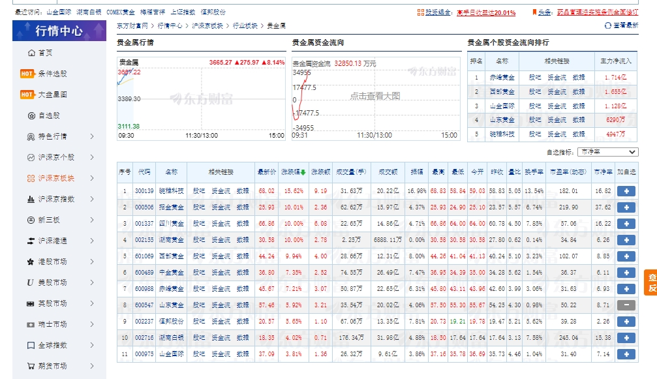The image size is (657, 379).
Task: Open 资金流 link for 西部黄金 in ranking
Action: pyautogui.click(x=557, y=92)
